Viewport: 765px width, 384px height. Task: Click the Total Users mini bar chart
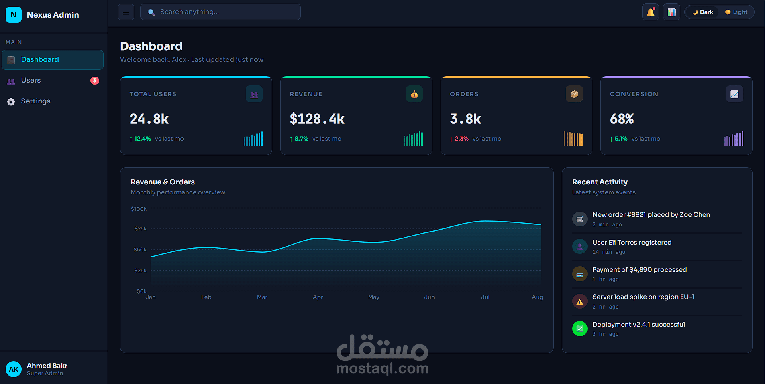coord(253,139)
